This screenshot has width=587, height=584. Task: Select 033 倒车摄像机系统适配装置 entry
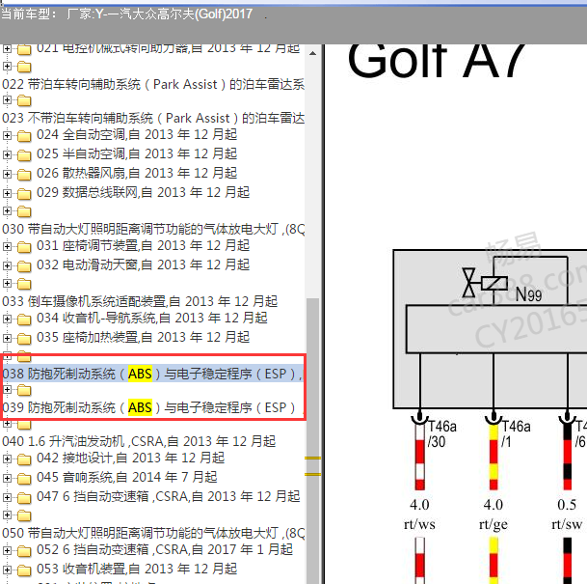140,301
